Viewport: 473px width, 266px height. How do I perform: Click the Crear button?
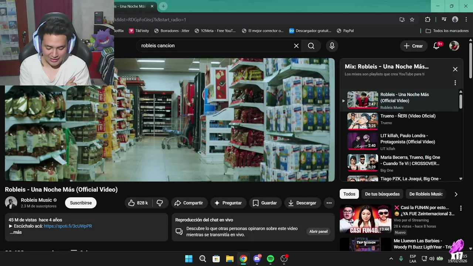pos(414,46)
